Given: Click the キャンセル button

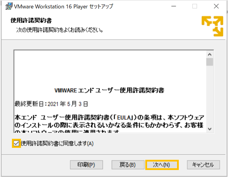Looking at the screenshot, I should tap(203, 165).
